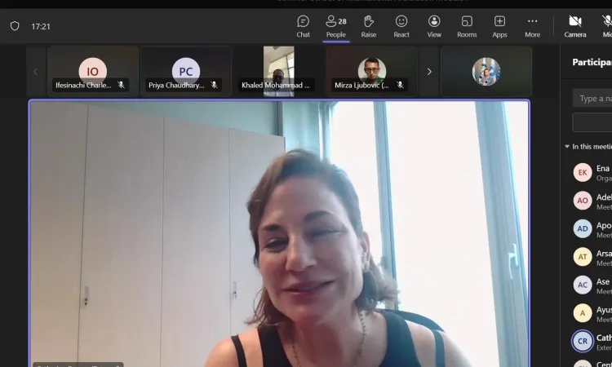Image resolution: width=612 pixels, height=367 pixels.
Task: Select Mirza Ljubovic video tile
Action: tap(371, 72)
